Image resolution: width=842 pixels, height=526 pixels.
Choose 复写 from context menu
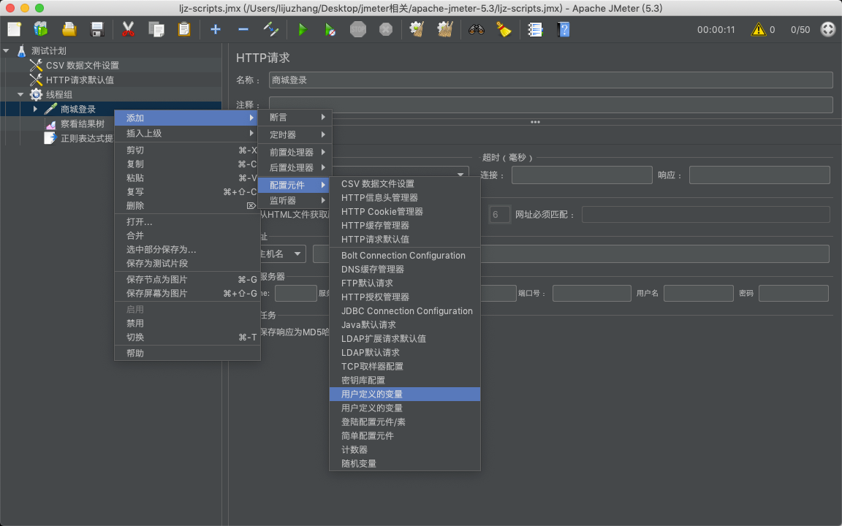pyautogui.click(x=187, y=191)
